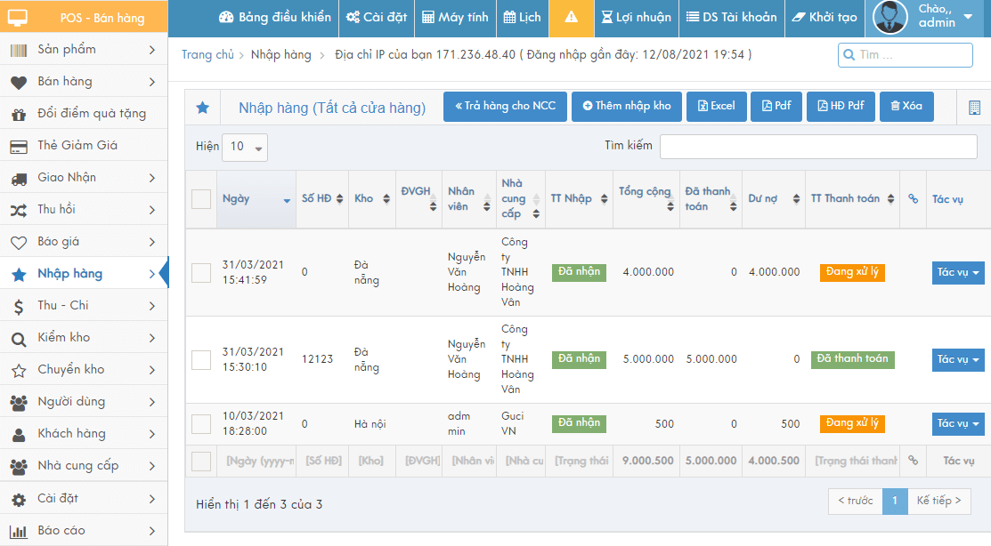The height and width of the screenshot is (546, 991).
Task: Click the Thêm nhập kho button
Action: [627, 107]
